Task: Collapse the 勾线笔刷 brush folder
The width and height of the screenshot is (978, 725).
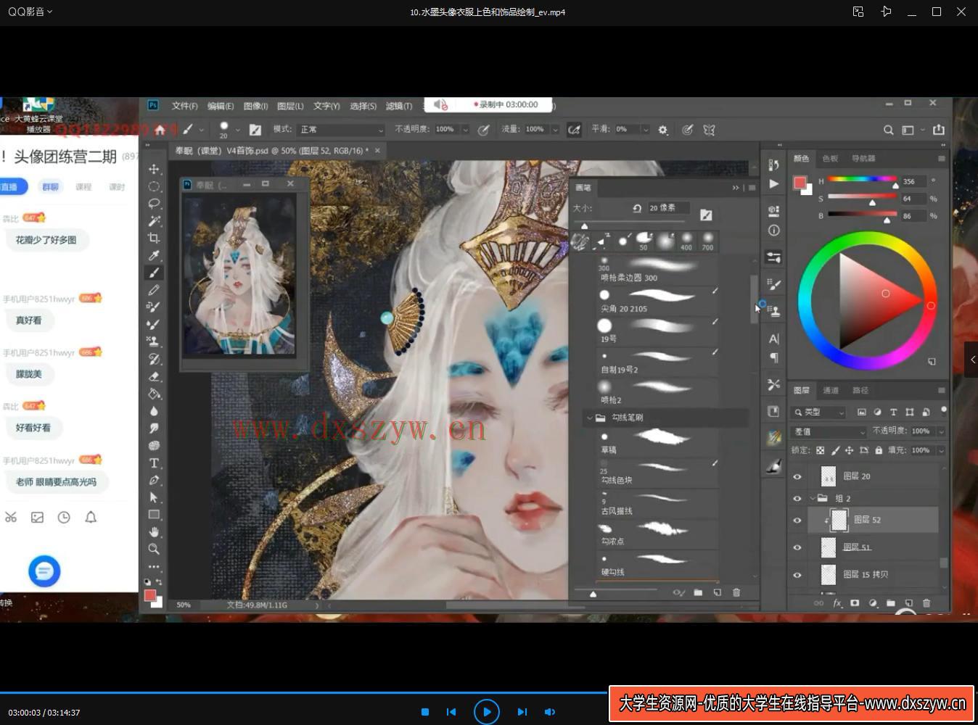Action: pos(589,418)
